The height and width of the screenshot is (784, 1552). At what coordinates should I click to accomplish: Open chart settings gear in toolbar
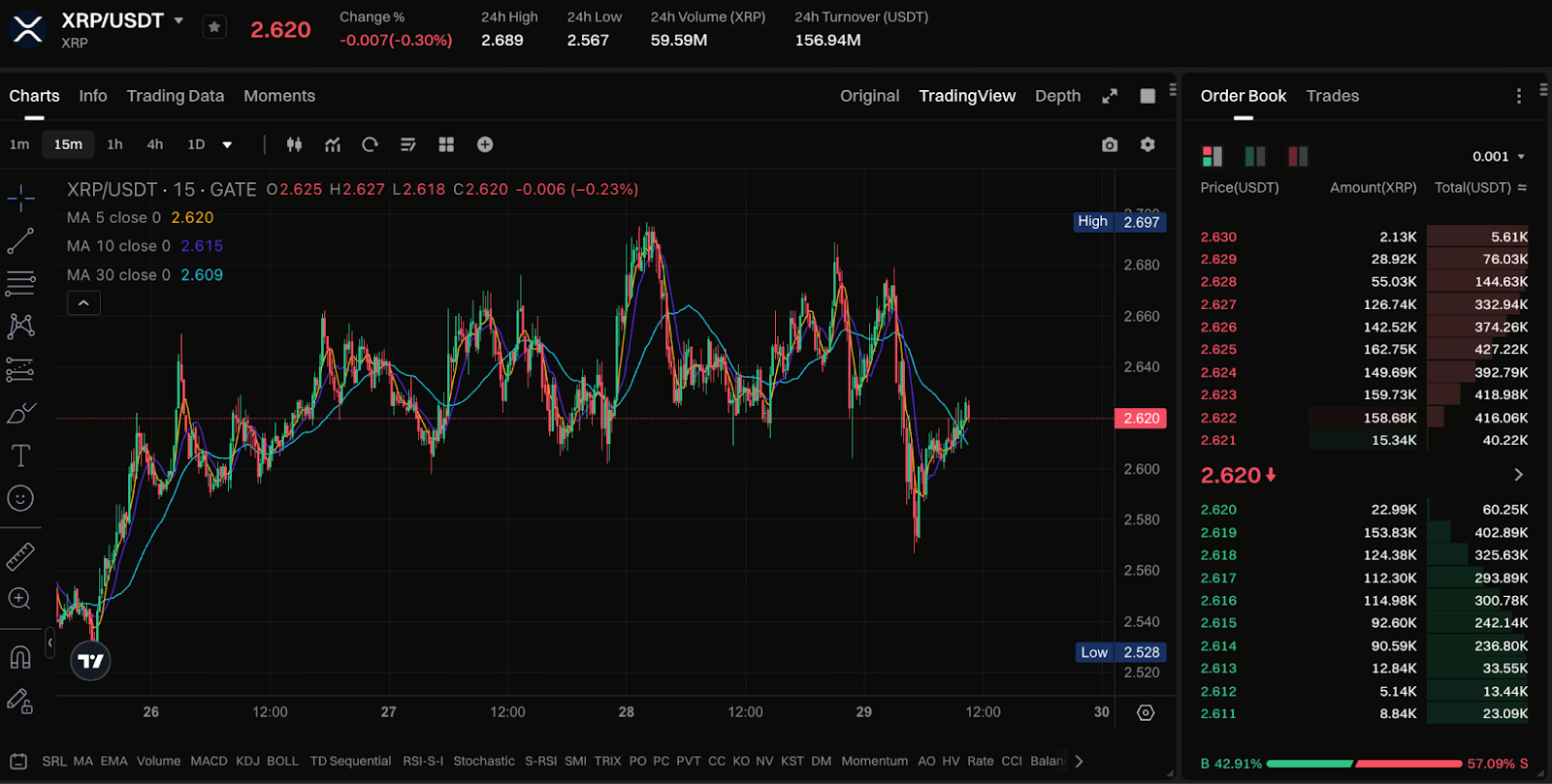click(1148, 144)
